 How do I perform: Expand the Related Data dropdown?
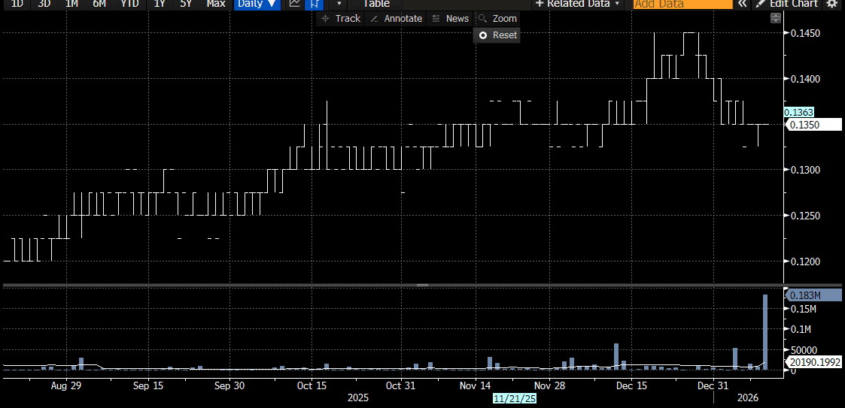[x=578, y=4]
